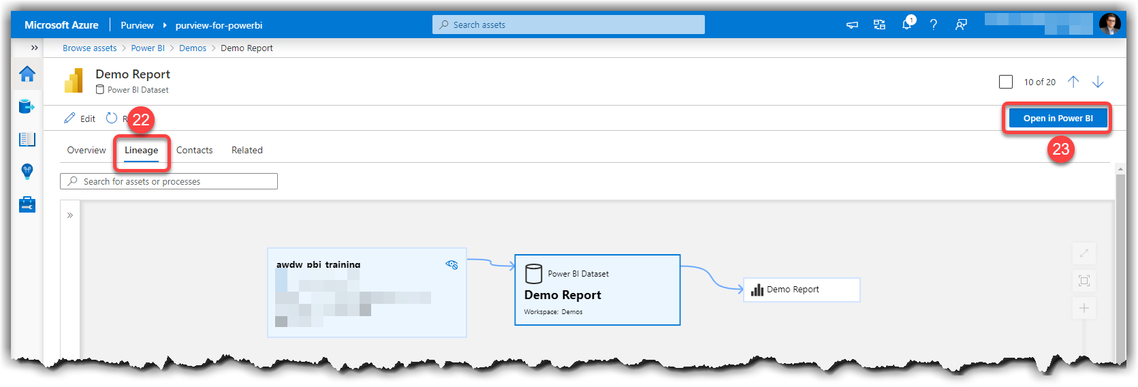Select the Demo Report dataset node
The image size is (1138, 387).
[x=597, y=290]
